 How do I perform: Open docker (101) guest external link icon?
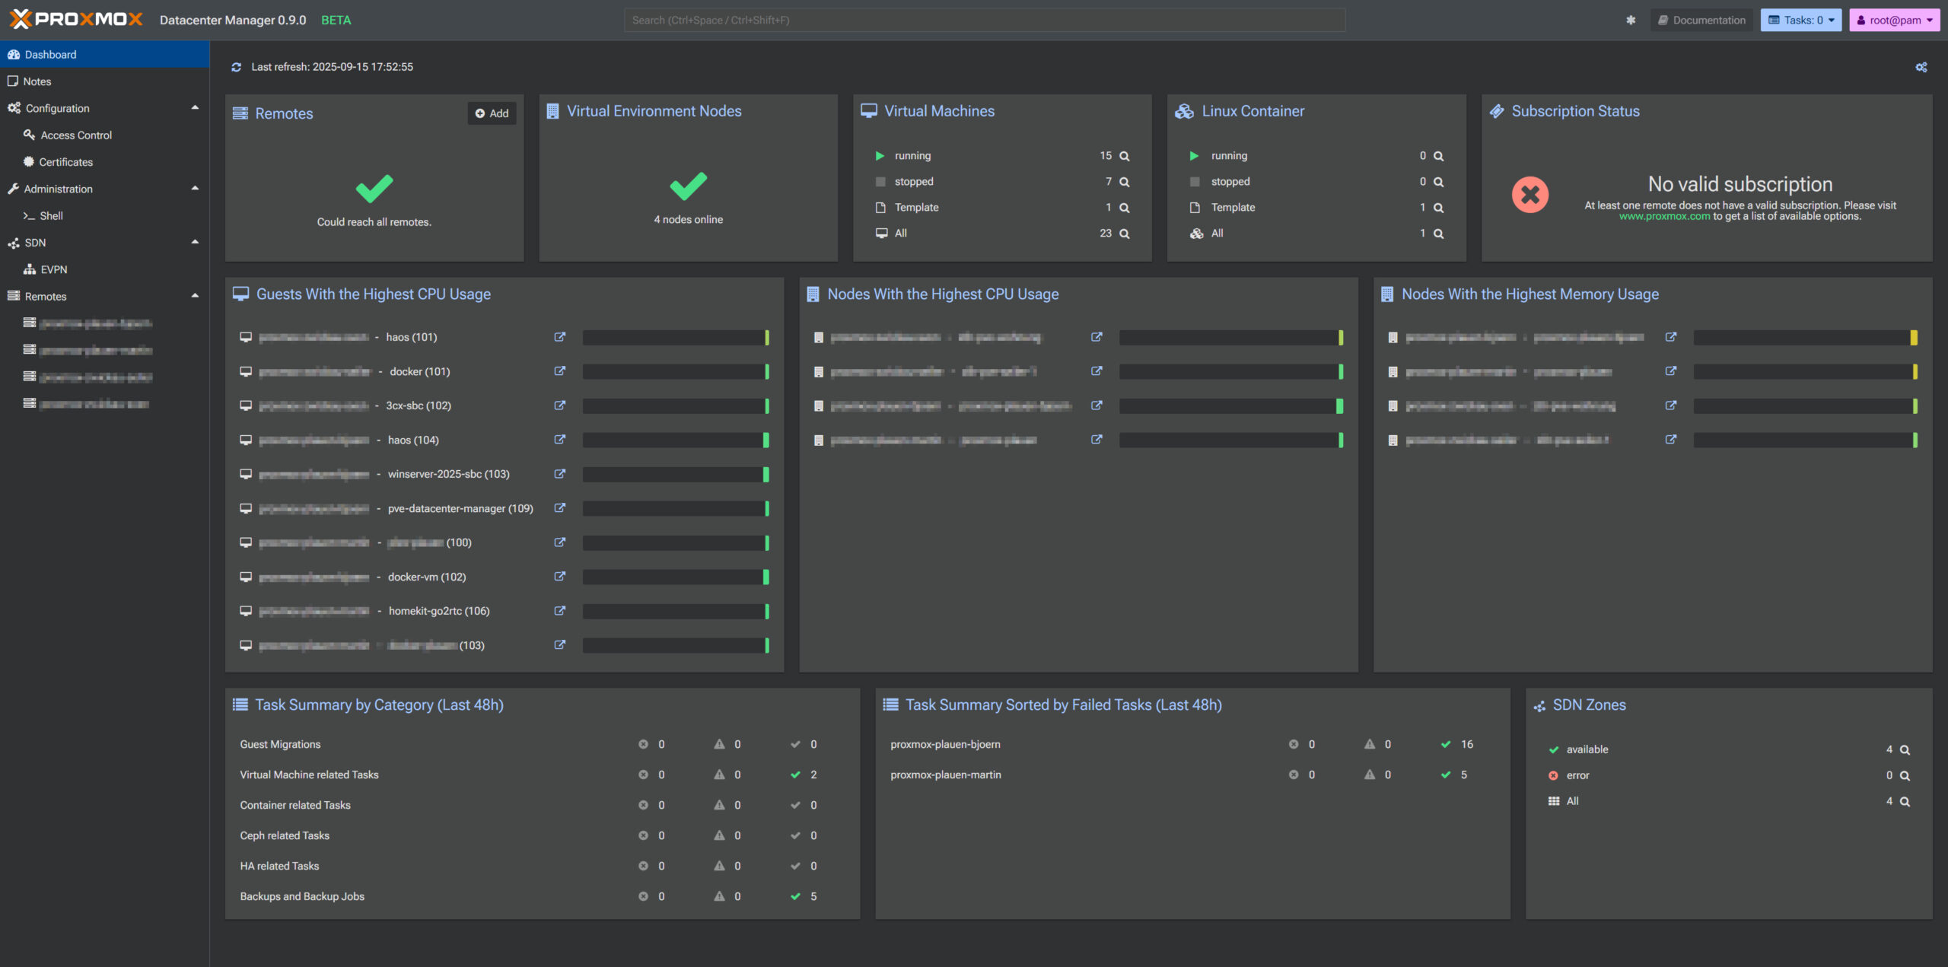click(560, 371)
